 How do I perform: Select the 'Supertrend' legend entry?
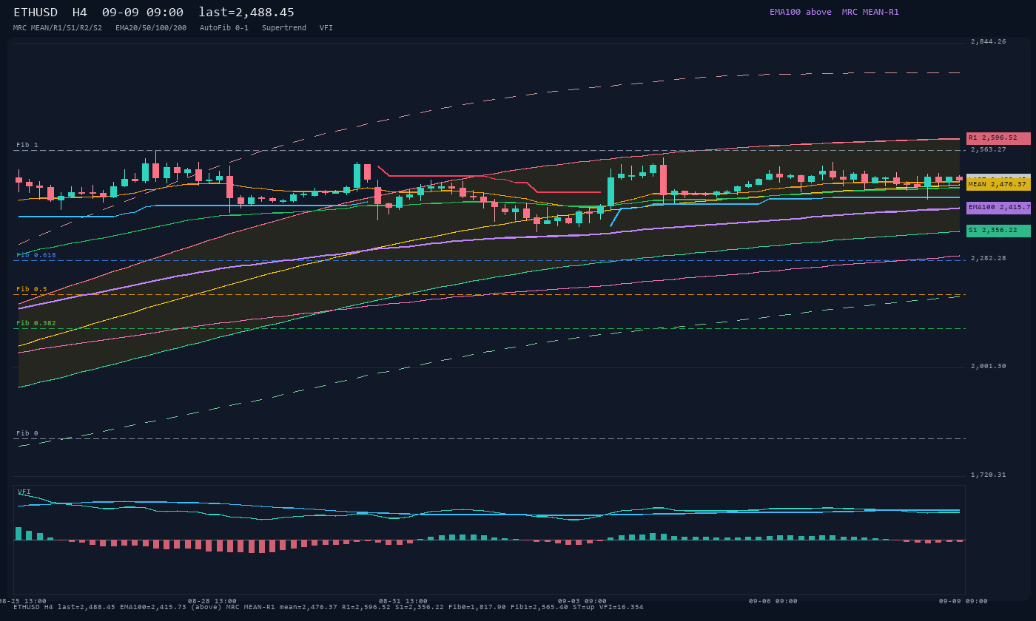pos(284,28)
